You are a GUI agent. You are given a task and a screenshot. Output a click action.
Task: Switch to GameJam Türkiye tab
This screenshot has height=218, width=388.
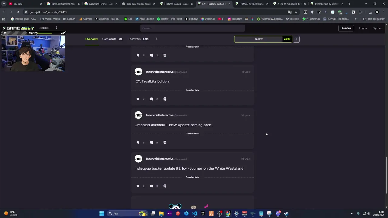coord(101,4)
